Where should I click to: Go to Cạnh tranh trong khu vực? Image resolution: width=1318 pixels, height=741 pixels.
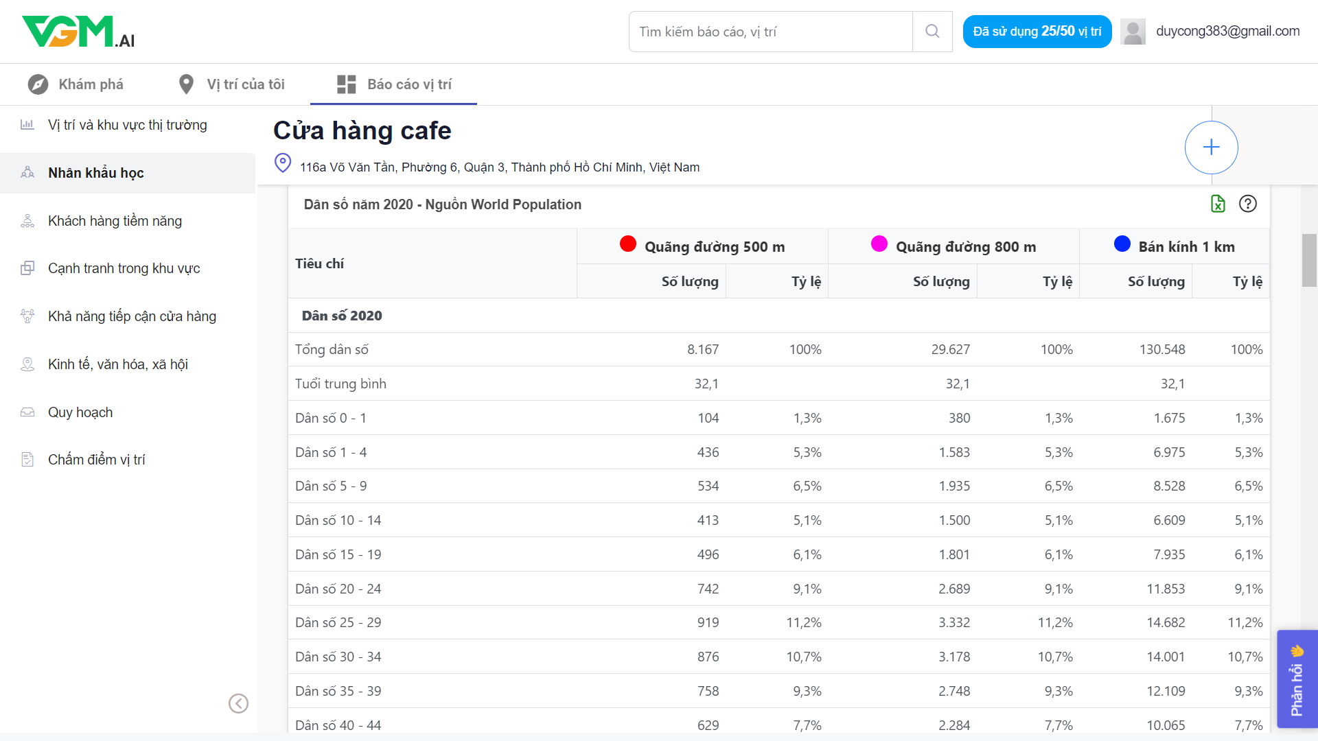click(x=124, y=268)
